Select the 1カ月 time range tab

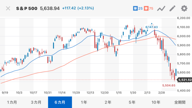12,102
